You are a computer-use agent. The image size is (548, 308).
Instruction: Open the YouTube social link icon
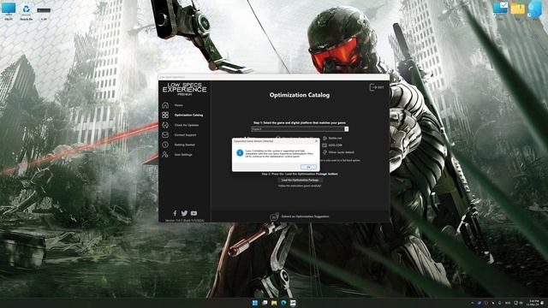[x=194, y=213]
